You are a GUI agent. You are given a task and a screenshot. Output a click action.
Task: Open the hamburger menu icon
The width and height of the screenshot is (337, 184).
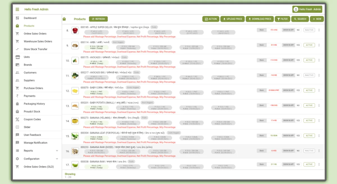click(17, 9)
